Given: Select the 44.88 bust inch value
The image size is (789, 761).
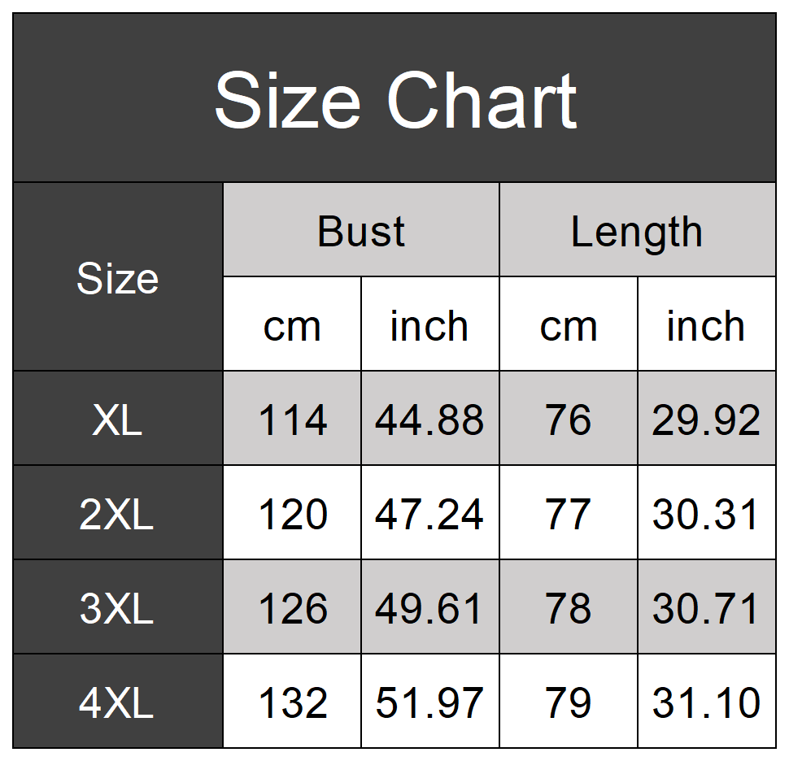Looking at the screenshot, I should (x=429, y=420).
